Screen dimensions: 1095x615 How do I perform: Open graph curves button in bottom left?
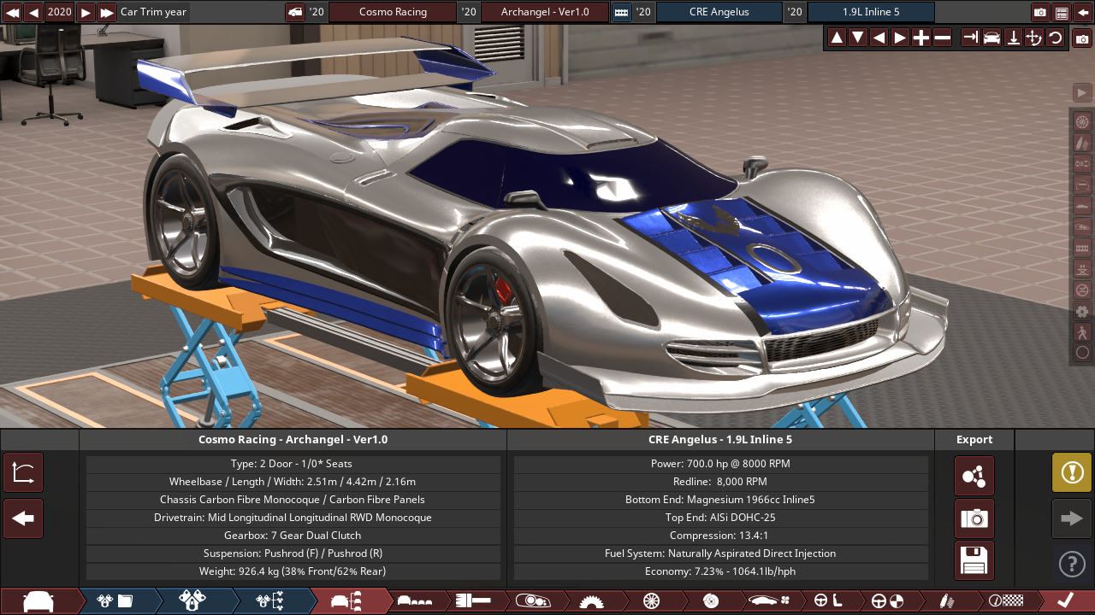click(x=23, y=472)
